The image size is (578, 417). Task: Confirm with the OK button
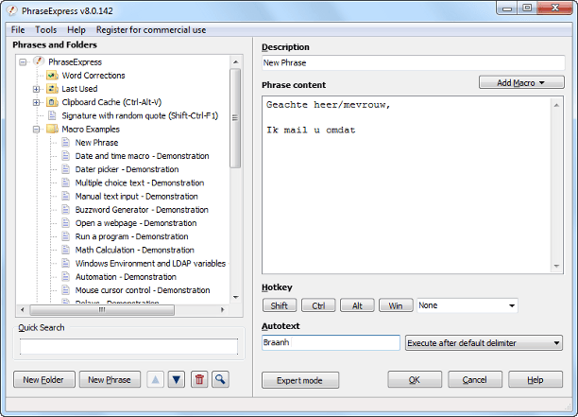[x=415, y=380]
